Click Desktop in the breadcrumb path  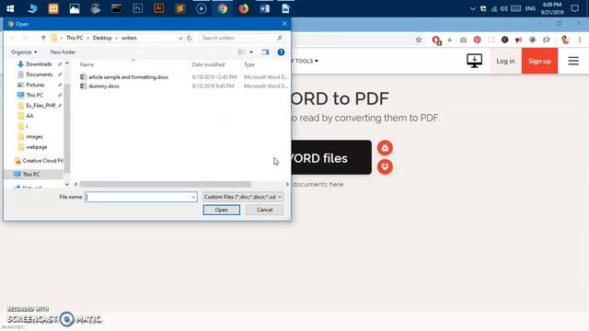click(102, 38)
